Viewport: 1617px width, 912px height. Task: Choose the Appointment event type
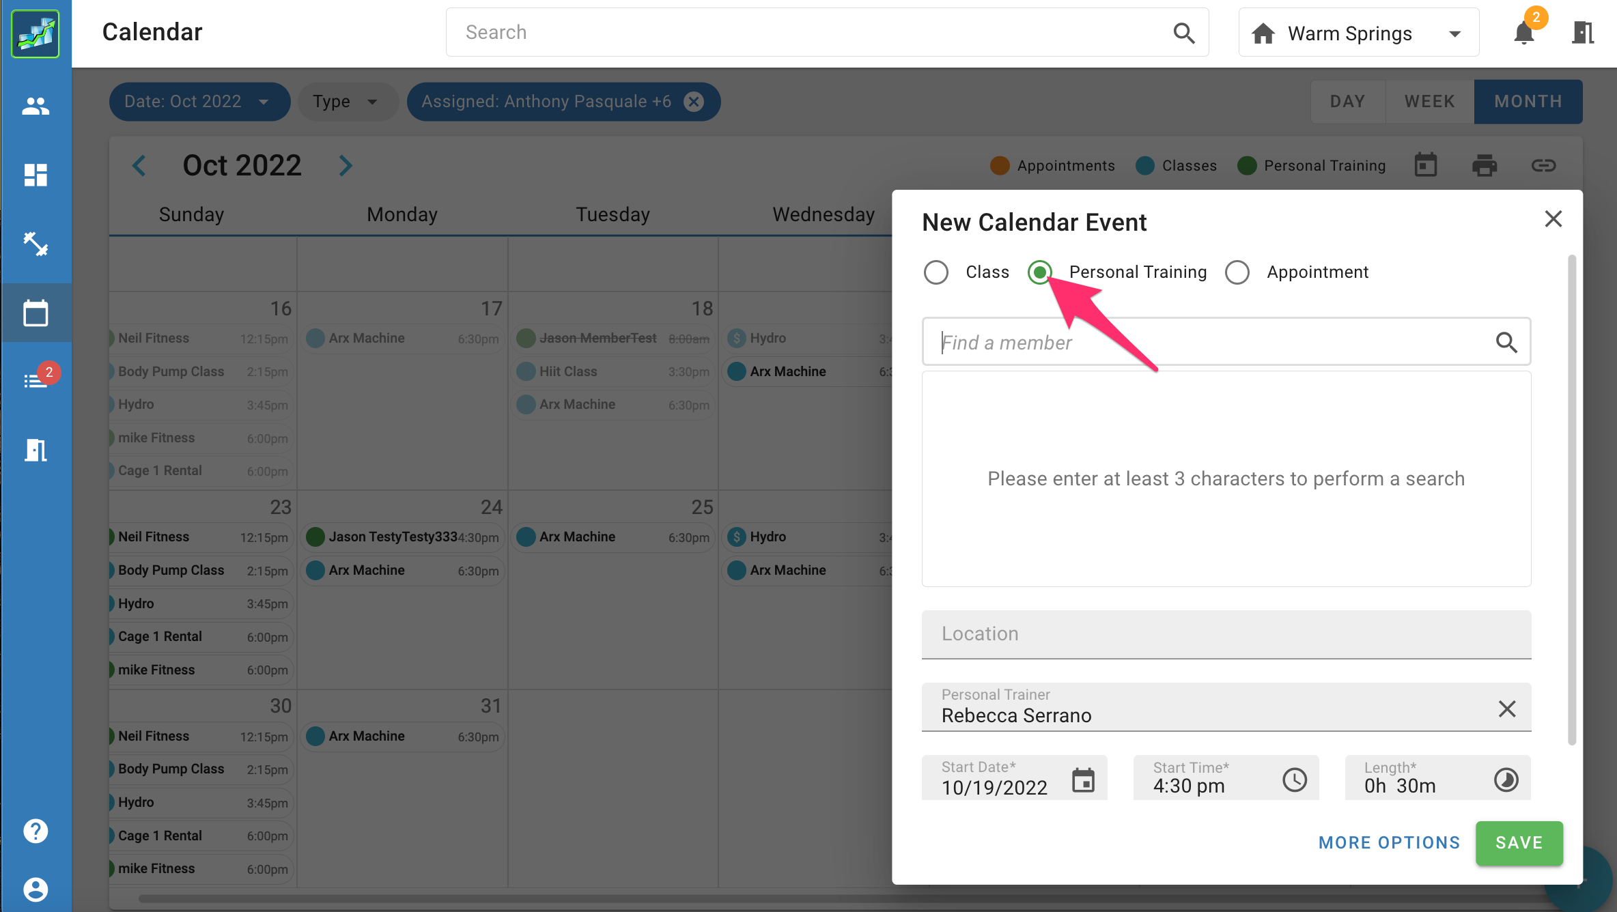[x=1237, y=272]
